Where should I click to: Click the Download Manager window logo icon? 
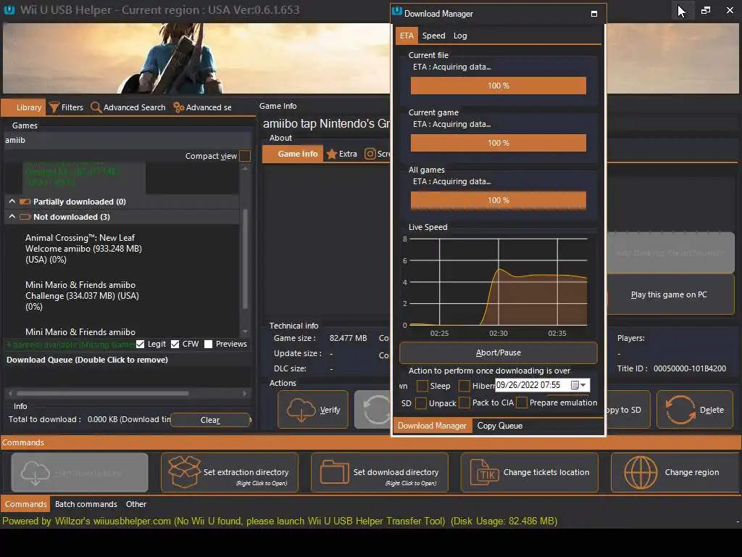[397, 12]
